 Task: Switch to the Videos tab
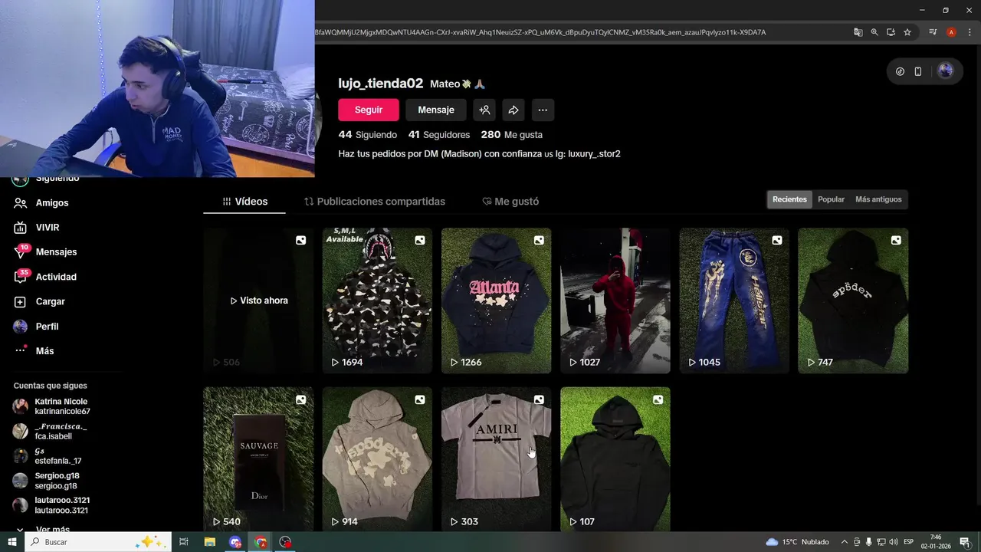click(x=244, y=202)
